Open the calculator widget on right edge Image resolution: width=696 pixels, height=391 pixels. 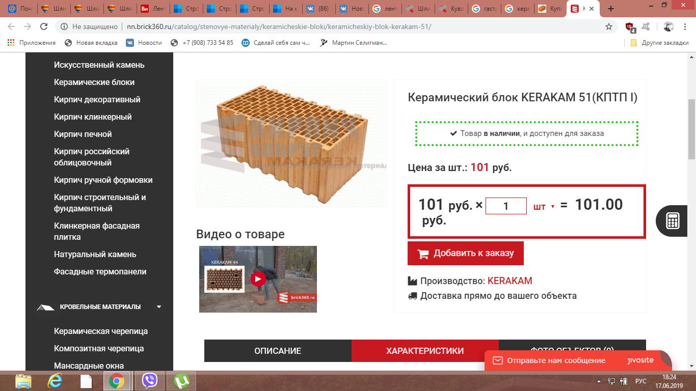click(673, 220)
